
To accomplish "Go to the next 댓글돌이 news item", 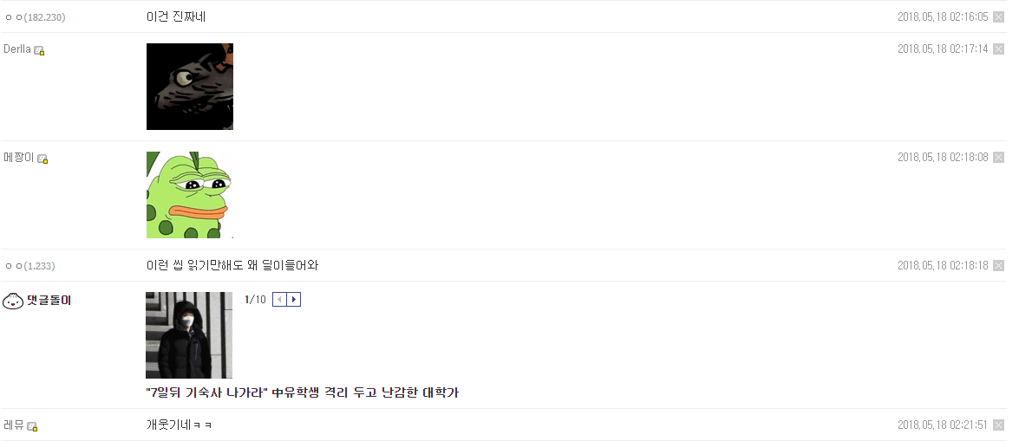I will click(x=294, y=300).
